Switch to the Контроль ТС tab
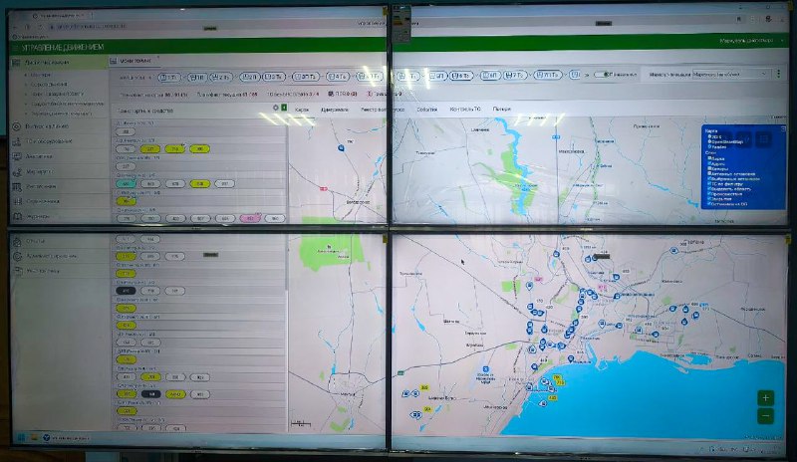797x462 pixels. [x=466, y=108]
